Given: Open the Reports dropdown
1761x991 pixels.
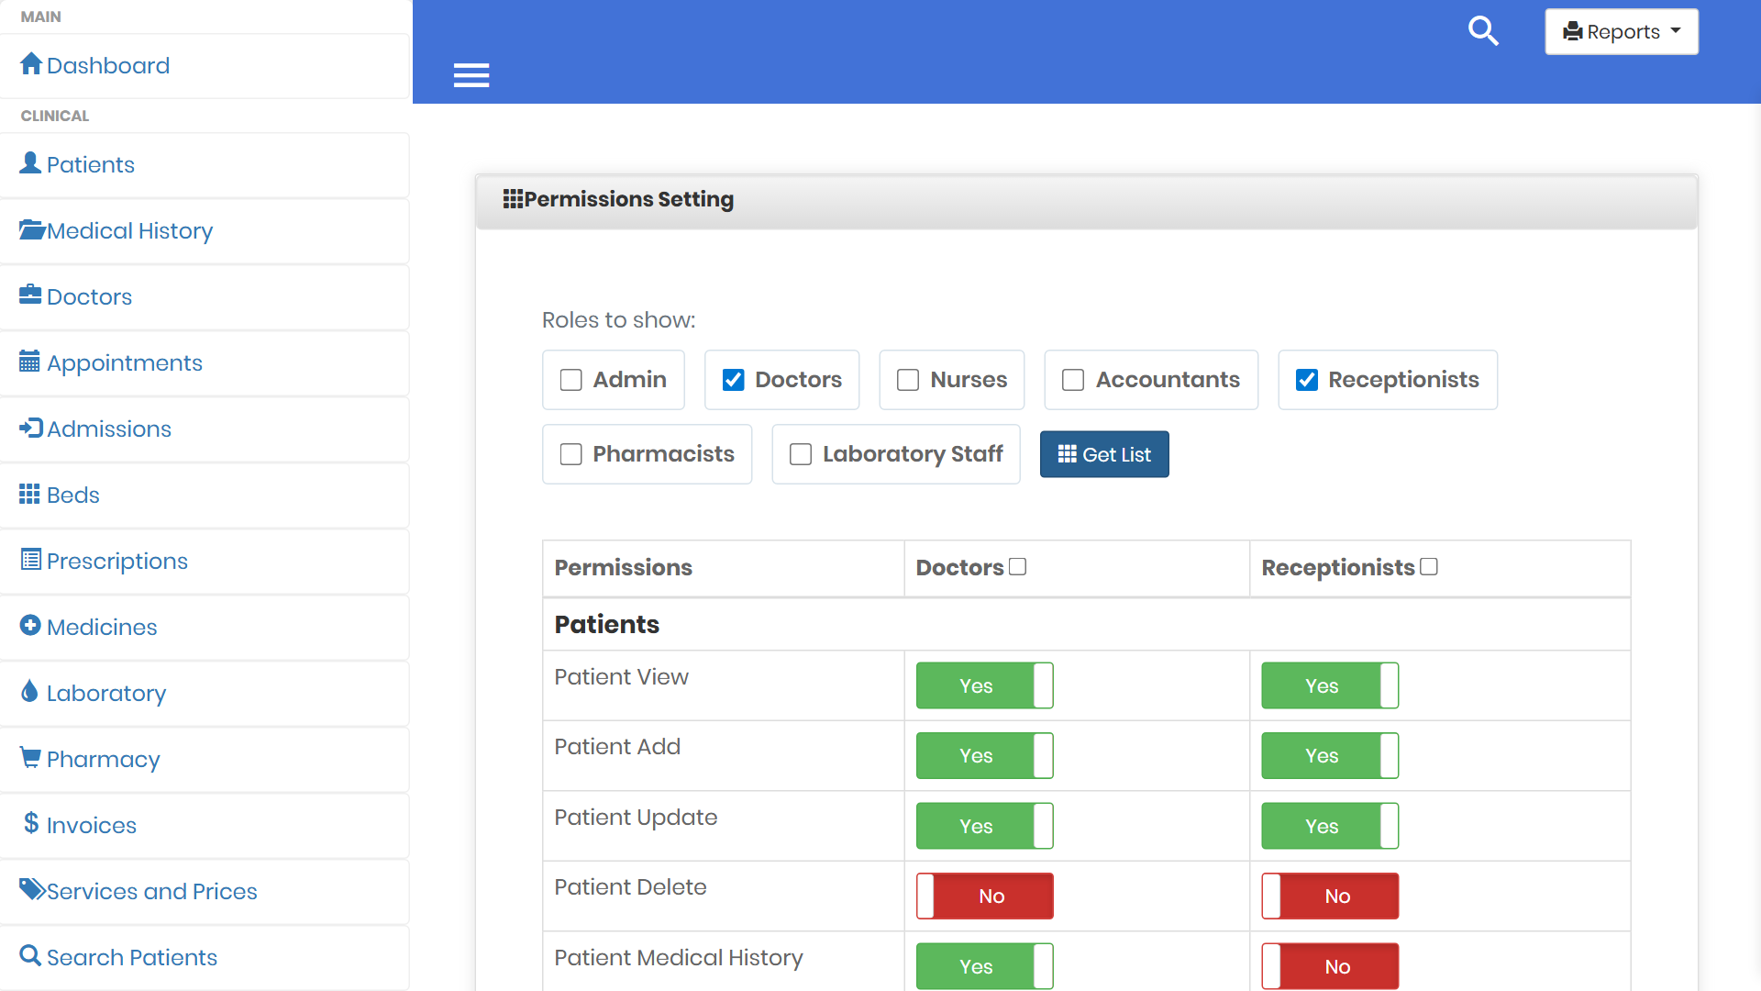Looking at the screenshot, I should pos(1621,31).
